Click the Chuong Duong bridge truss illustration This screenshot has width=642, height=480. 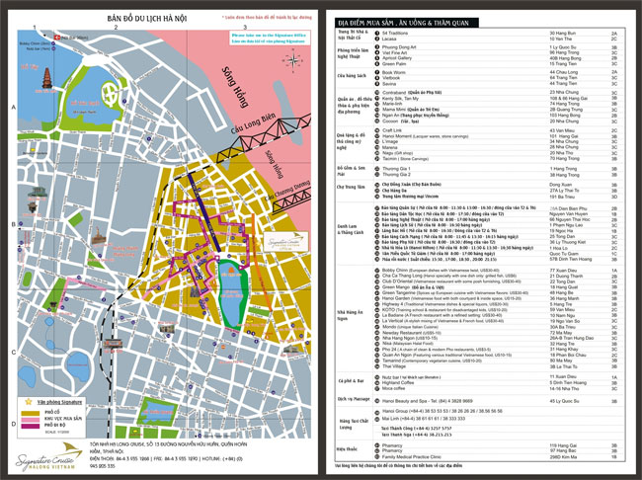point(291,201)
